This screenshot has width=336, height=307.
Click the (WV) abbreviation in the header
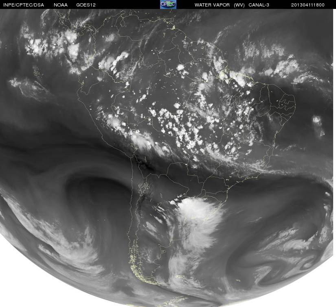239,5
